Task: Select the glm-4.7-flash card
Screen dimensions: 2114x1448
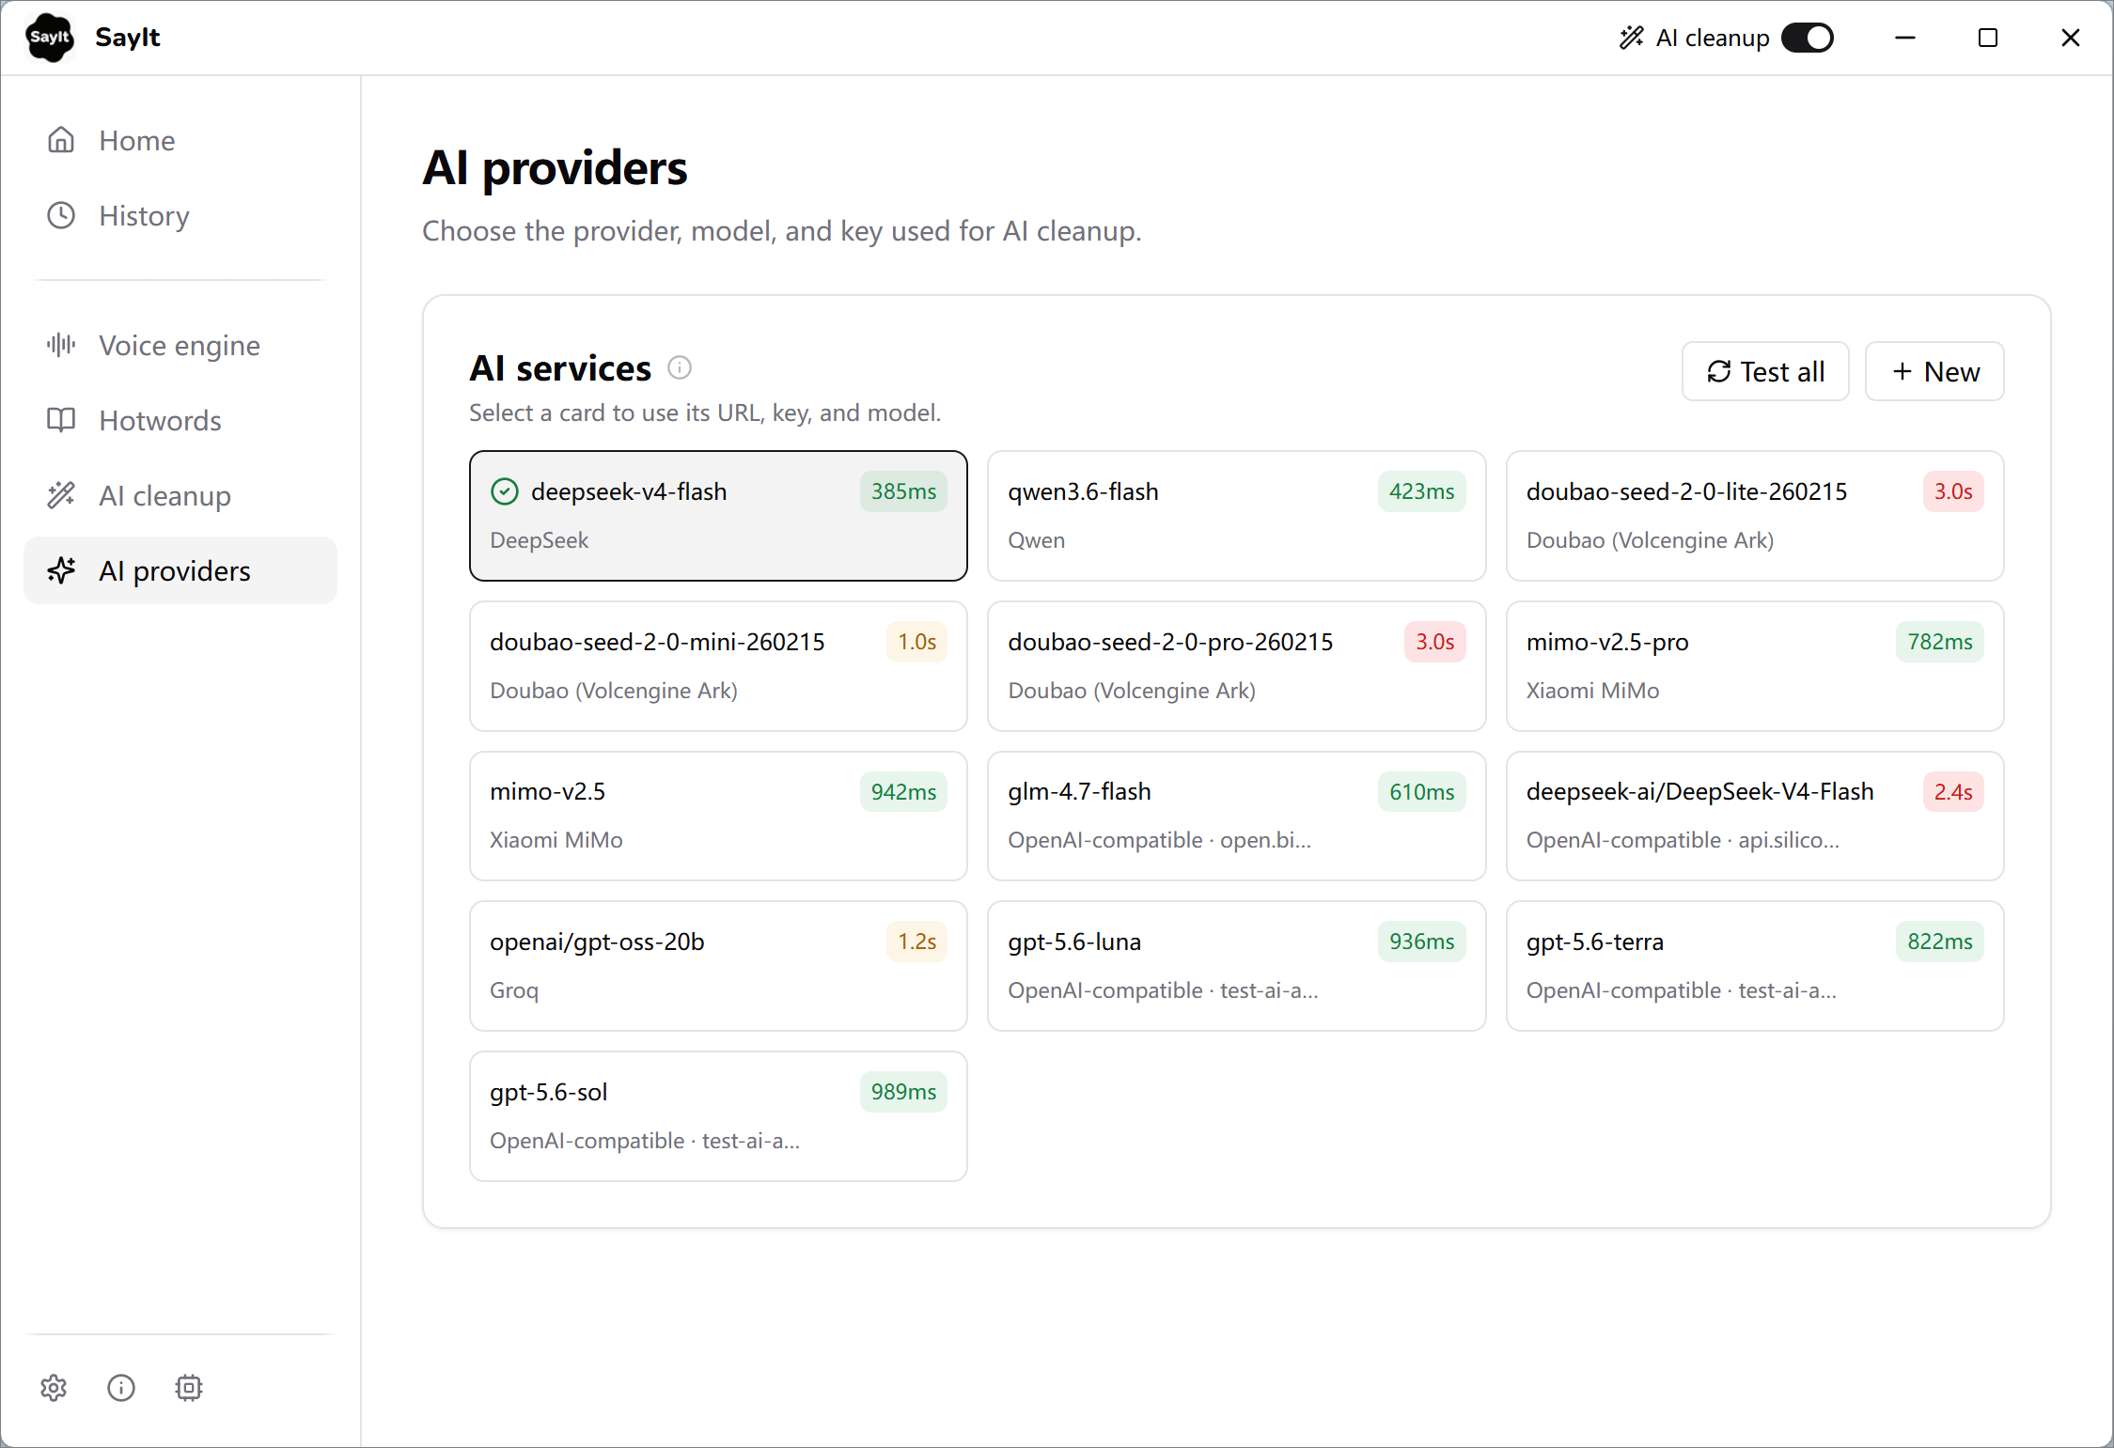Action: tap(1236, 816)
